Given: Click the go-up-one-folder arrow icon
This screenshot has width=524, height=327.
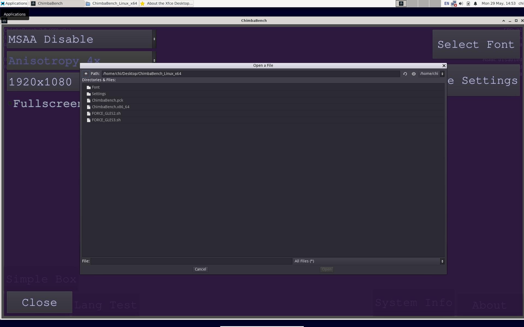Looking at the screenshot, I should [86, 74].
